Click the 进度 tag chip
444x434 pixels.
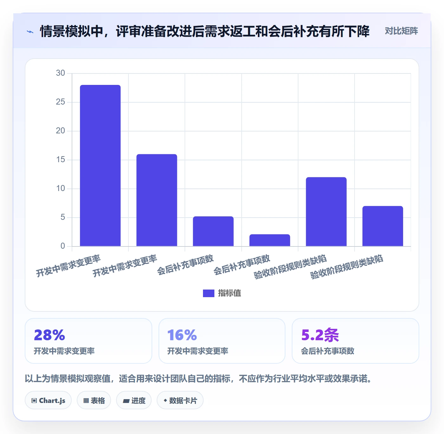tap(134, 400)
